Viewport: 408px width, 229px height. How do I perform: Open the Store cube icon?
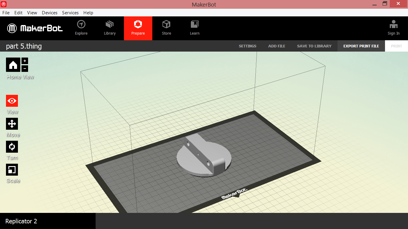166,24
